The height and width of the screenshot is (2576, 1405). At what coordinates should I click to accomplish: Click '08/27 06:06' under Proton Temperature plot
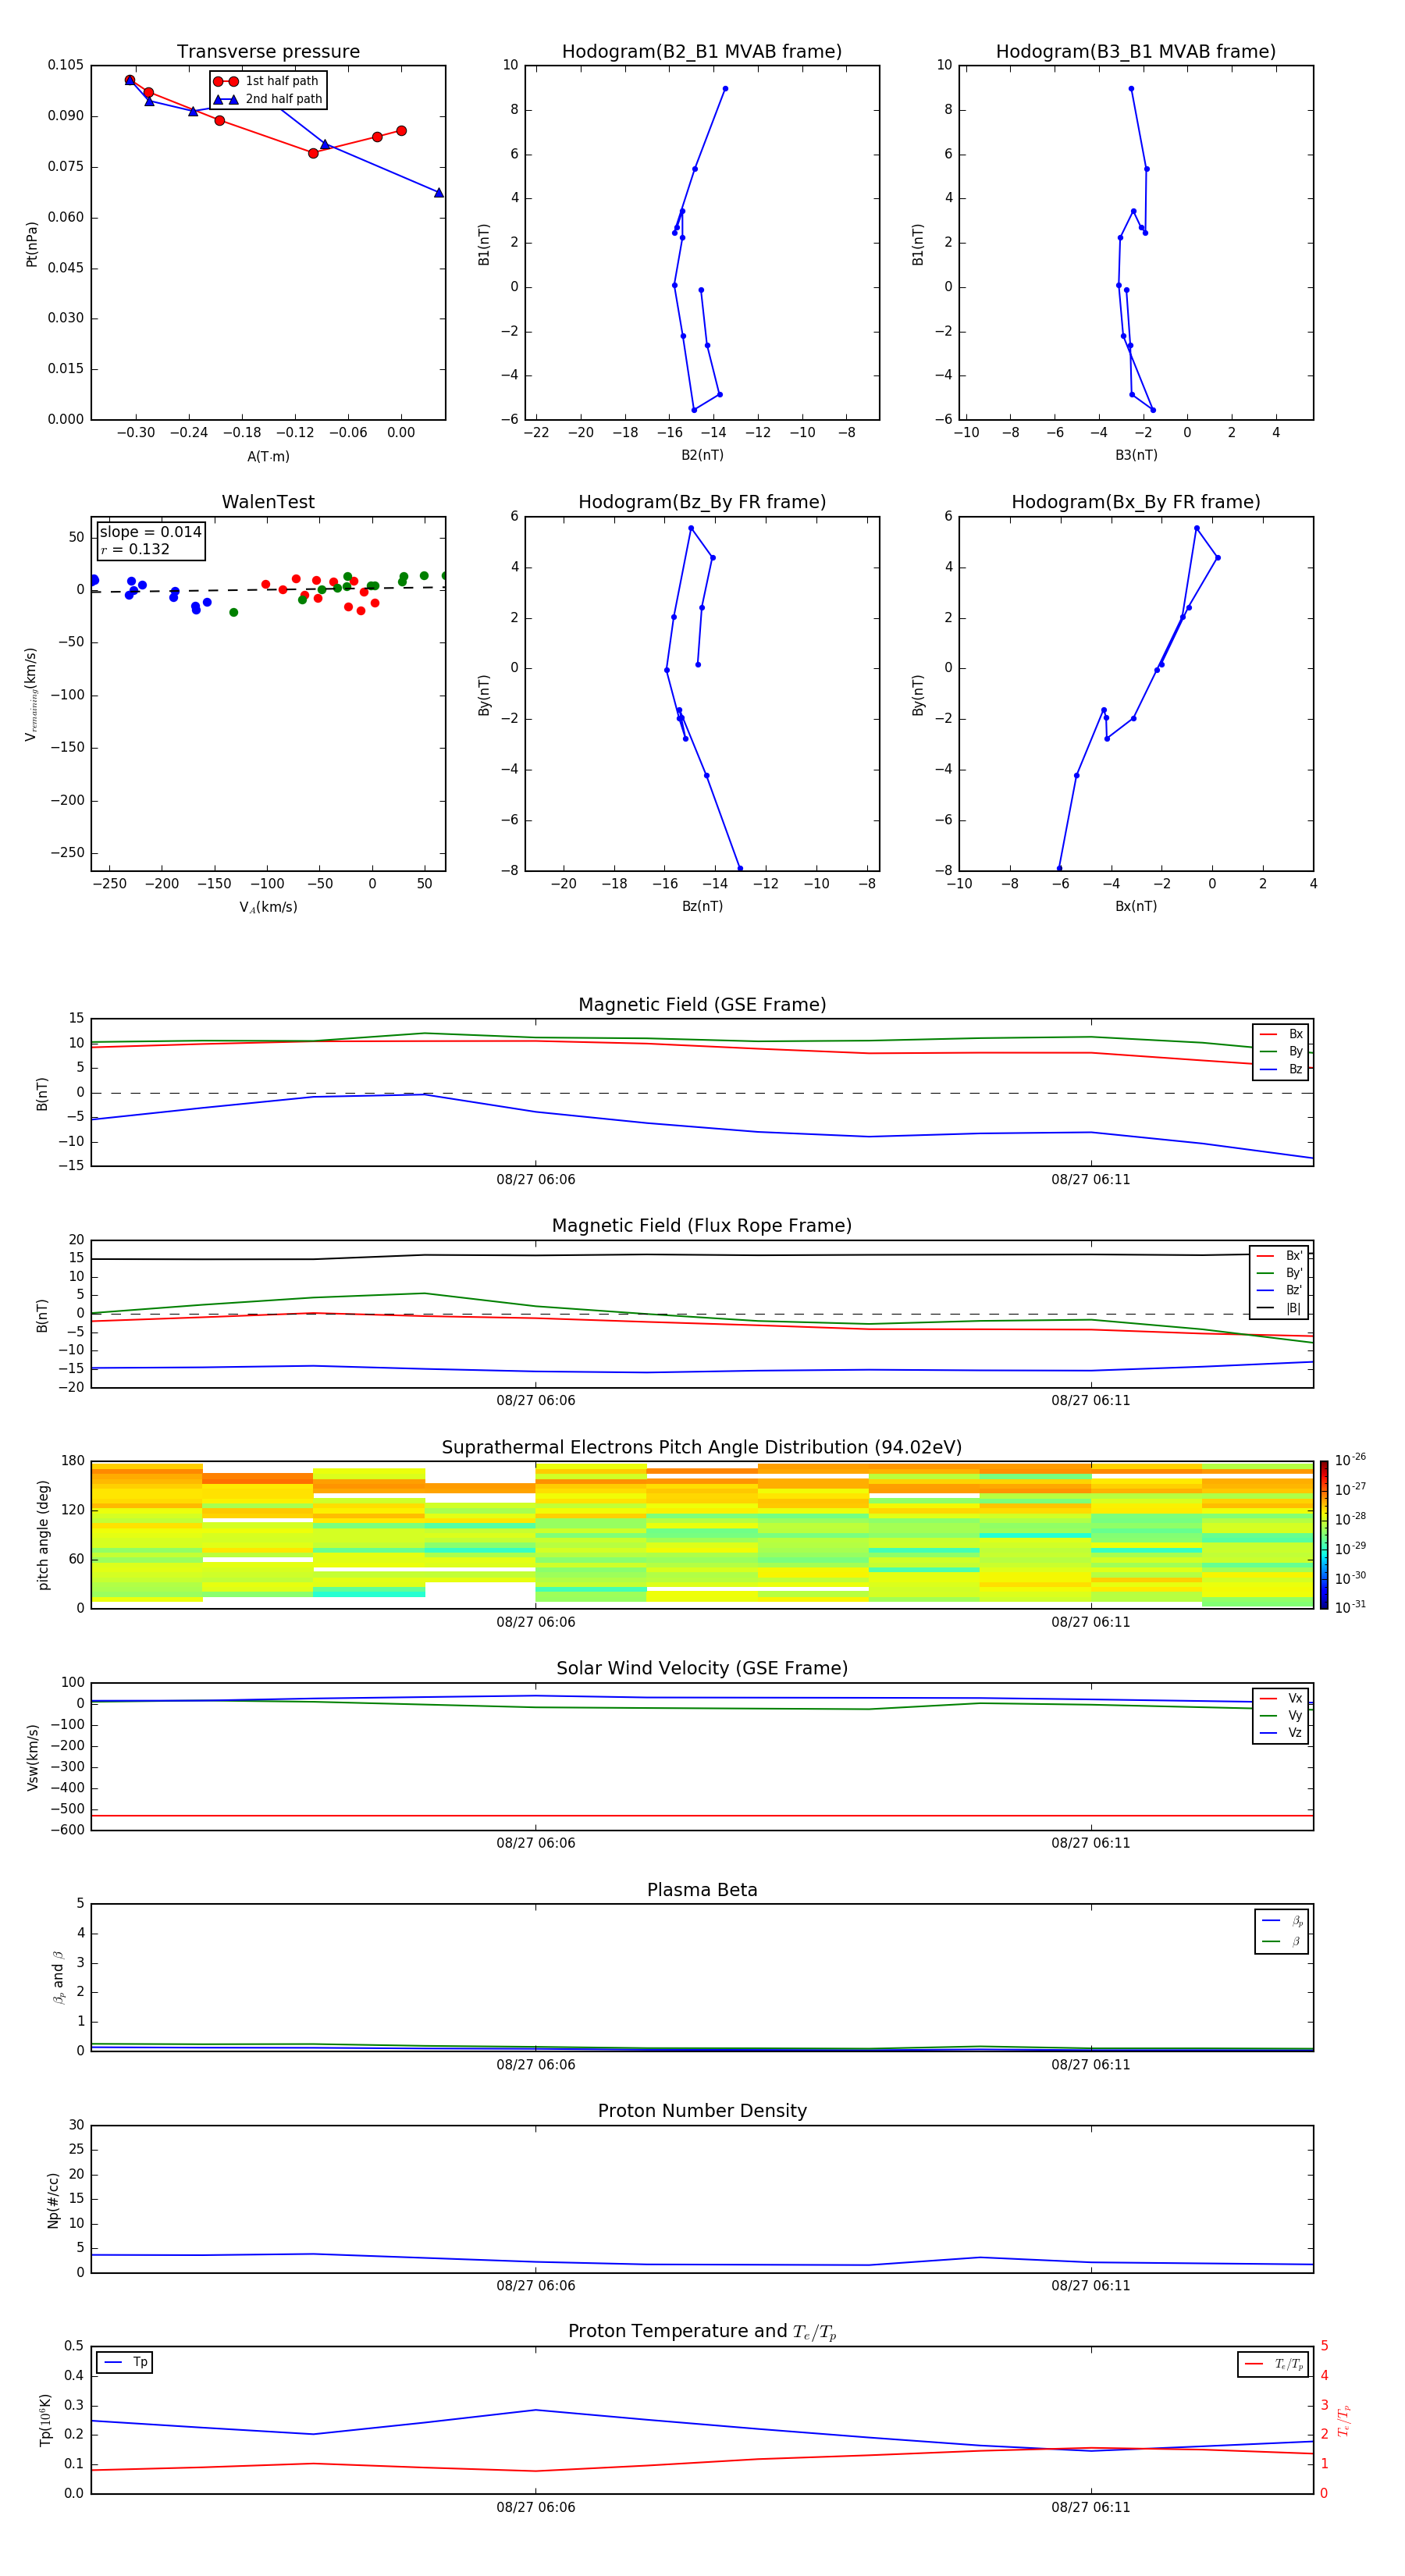[x=536, y=2507]
